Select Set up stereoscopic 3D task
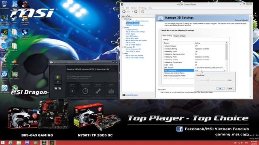 click(x=133, y=49)
